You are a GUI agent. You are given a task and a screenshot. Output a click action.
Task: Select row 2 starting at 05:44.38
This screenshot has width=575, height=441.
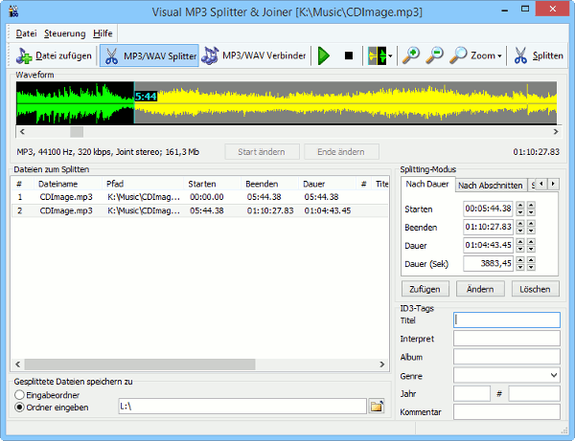click(200, 210)
